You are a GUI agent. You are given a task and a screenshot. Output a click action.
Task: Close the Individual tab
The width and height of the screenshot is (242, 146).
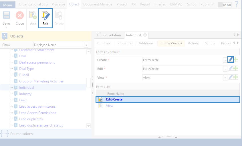click(x=145, y=35)
